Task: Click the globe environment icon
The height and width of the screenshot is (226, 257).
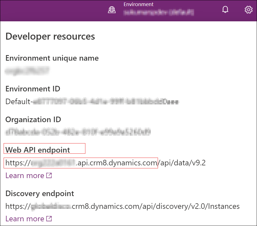Action: [112, 10]
